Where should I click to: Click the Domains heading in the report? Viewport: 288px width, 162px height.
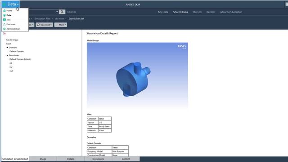(x=91, y=137)
